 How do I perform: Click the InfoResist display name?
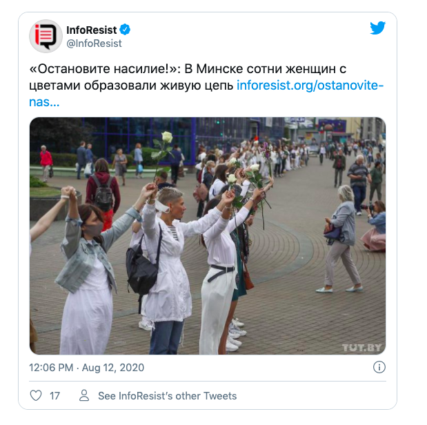(92, 30)
